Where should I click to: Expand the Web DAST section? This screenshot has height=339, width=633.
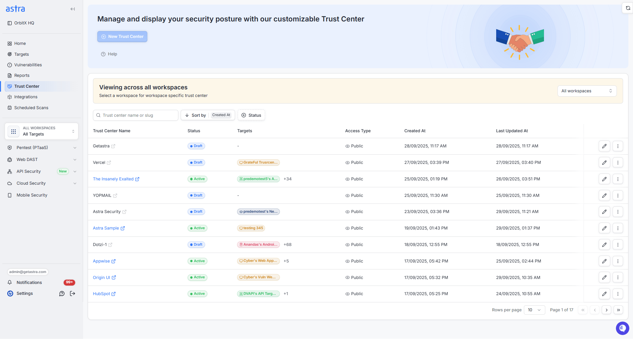[x=42, y=160]
